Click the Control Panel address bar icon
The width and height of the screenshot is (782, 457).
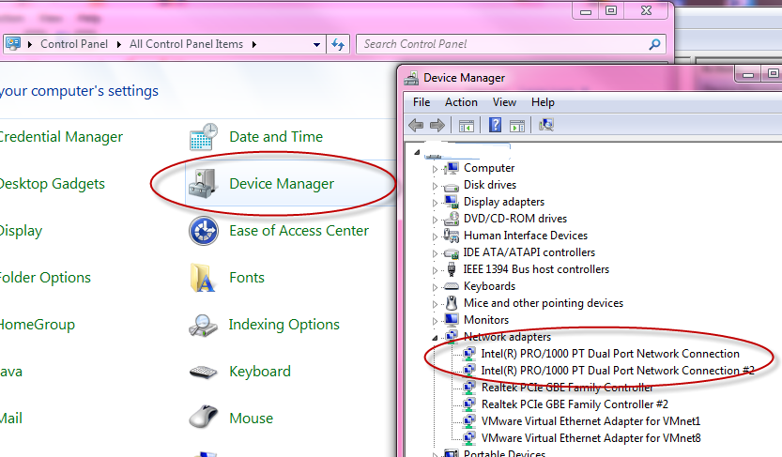tap(13, 44)
